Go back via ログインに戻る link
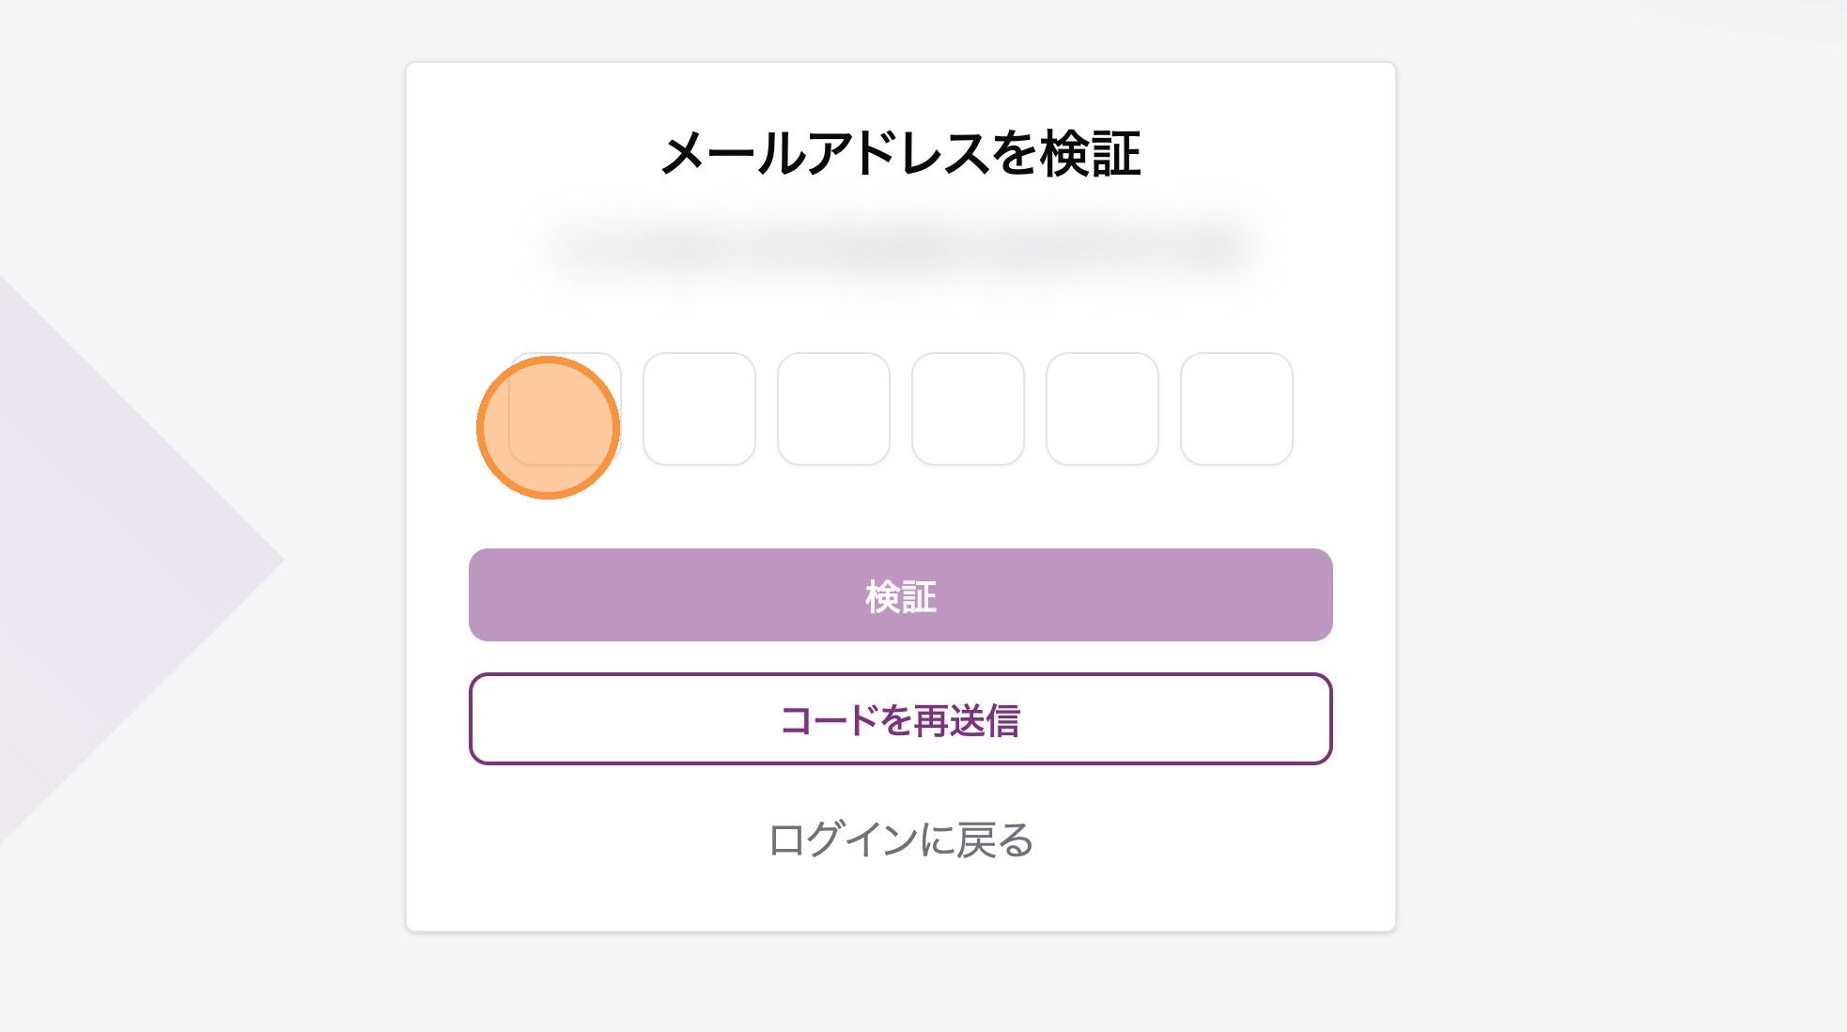Viewport: 1847px width, 1032px height. [900, 839]
